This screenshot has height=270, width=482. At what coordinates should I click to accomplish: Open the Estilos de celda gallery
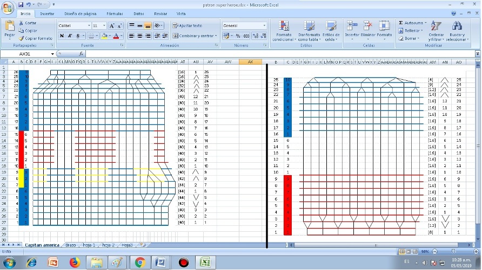(x=331, y=31)
